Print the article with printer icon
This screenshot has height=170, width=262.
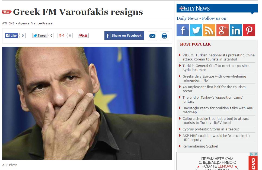click(164, 36)
